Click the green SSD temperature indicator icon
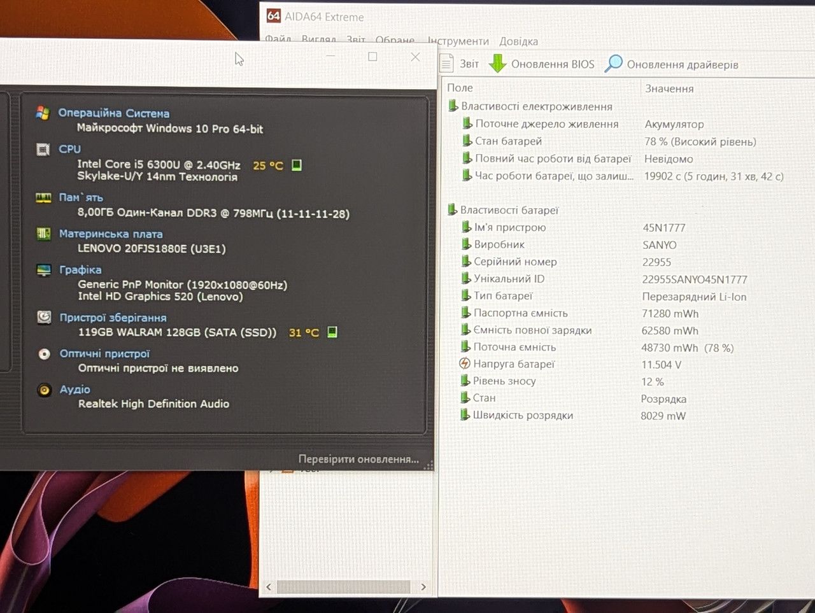 (x=332, y=332)
